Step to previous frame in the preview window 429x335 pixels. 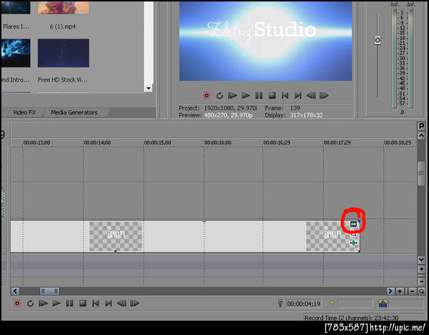click(311, 96)
